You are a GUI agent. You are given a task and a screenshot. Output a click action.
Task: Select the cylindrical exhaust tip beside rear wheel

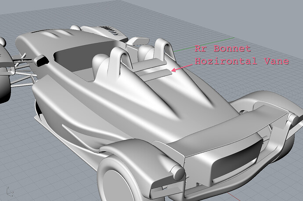[177, 172]
